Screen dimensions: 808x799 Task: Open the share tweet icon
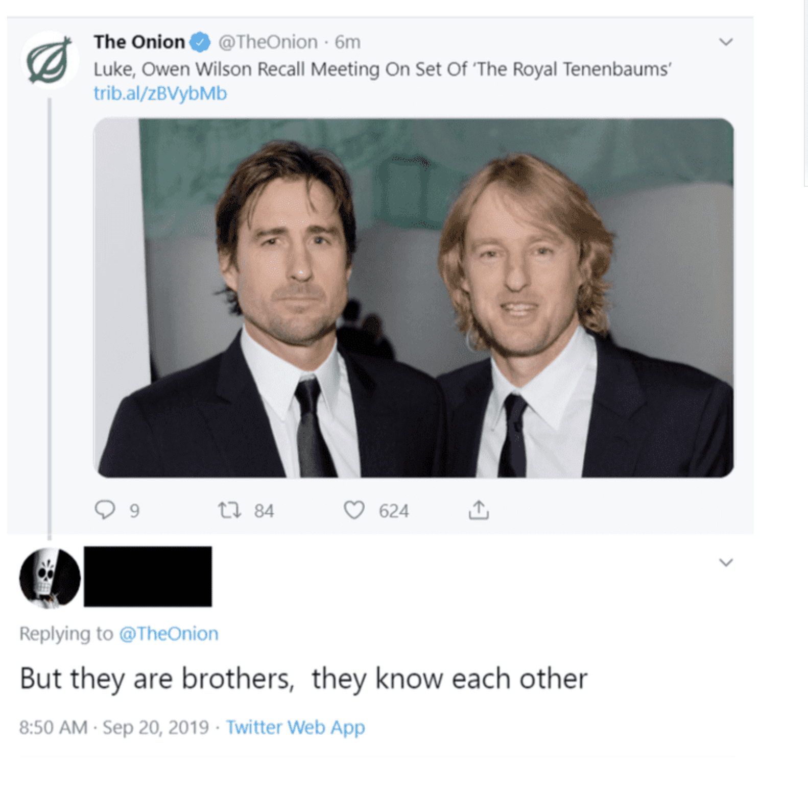coord(479,510)
